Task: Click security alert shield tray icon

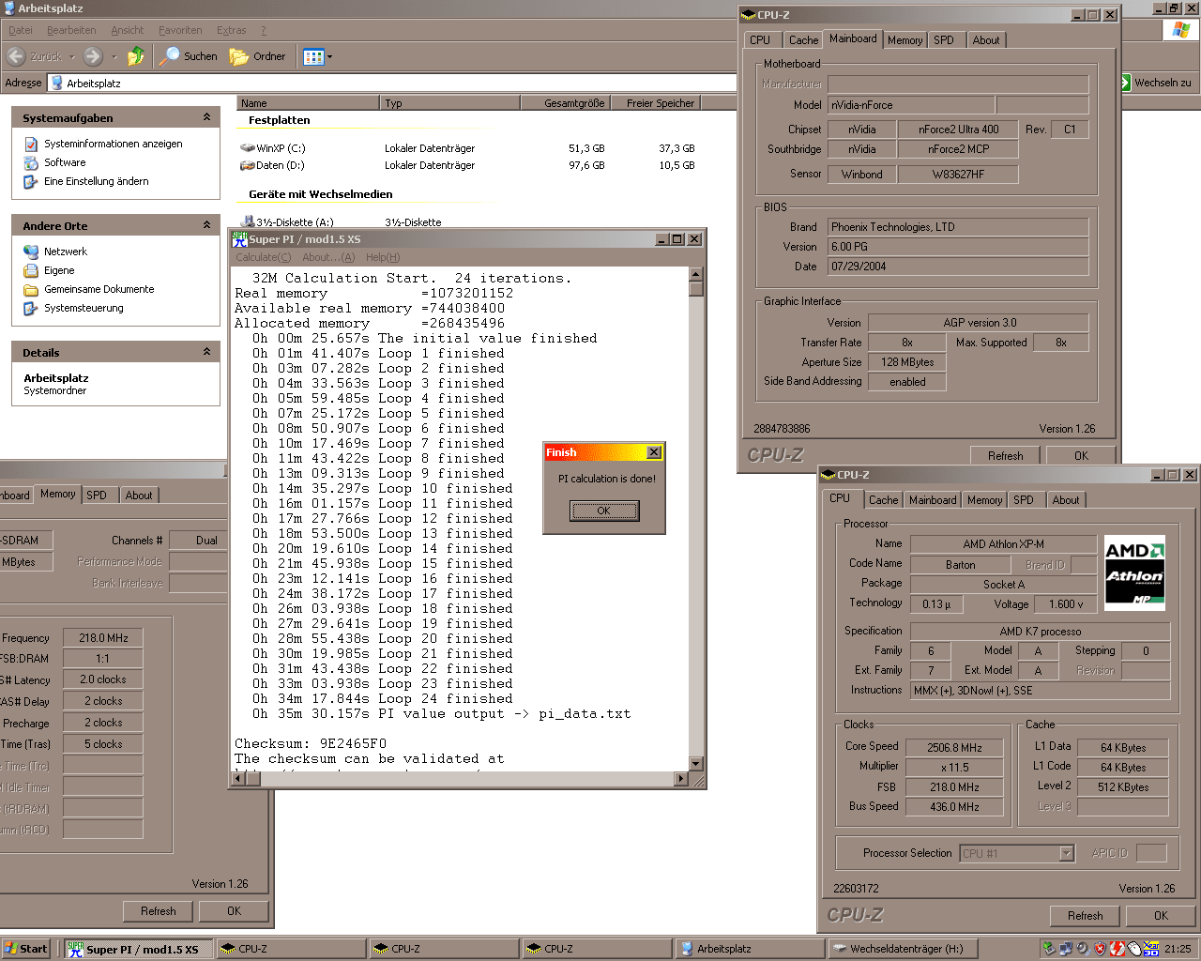Action: pyautogui.click(x=1101, y=949)
